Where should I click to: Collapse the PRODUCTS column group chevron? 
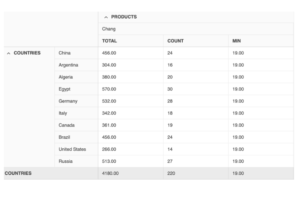coord(106,17)
